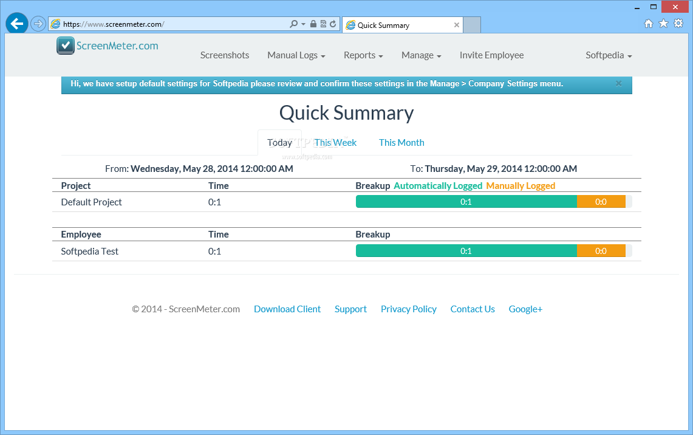Click the Automatically Logged legend label
Image resolution: width=693 pixels, height=435 pixels.
(438, 186)
